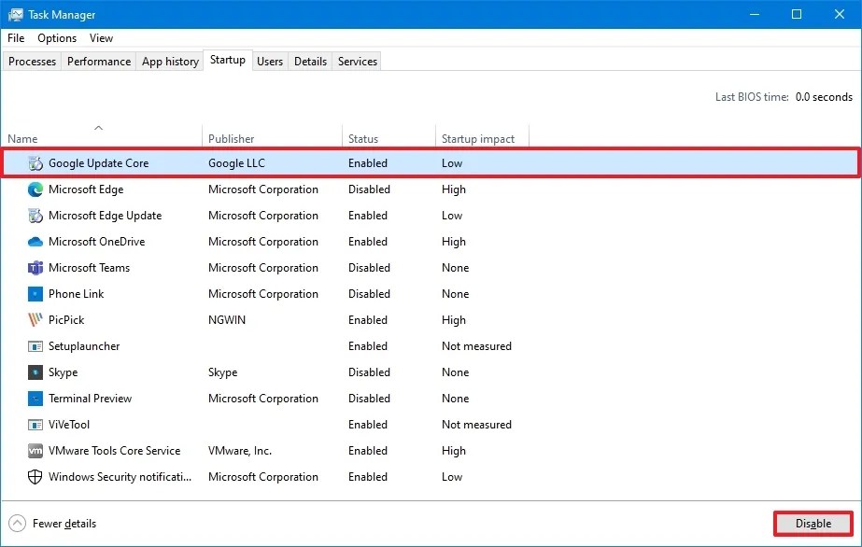Image resolution: width=862 pixels, height=547 pixels.
Task: Switch to the Services tab
Action: coord(357,61)
